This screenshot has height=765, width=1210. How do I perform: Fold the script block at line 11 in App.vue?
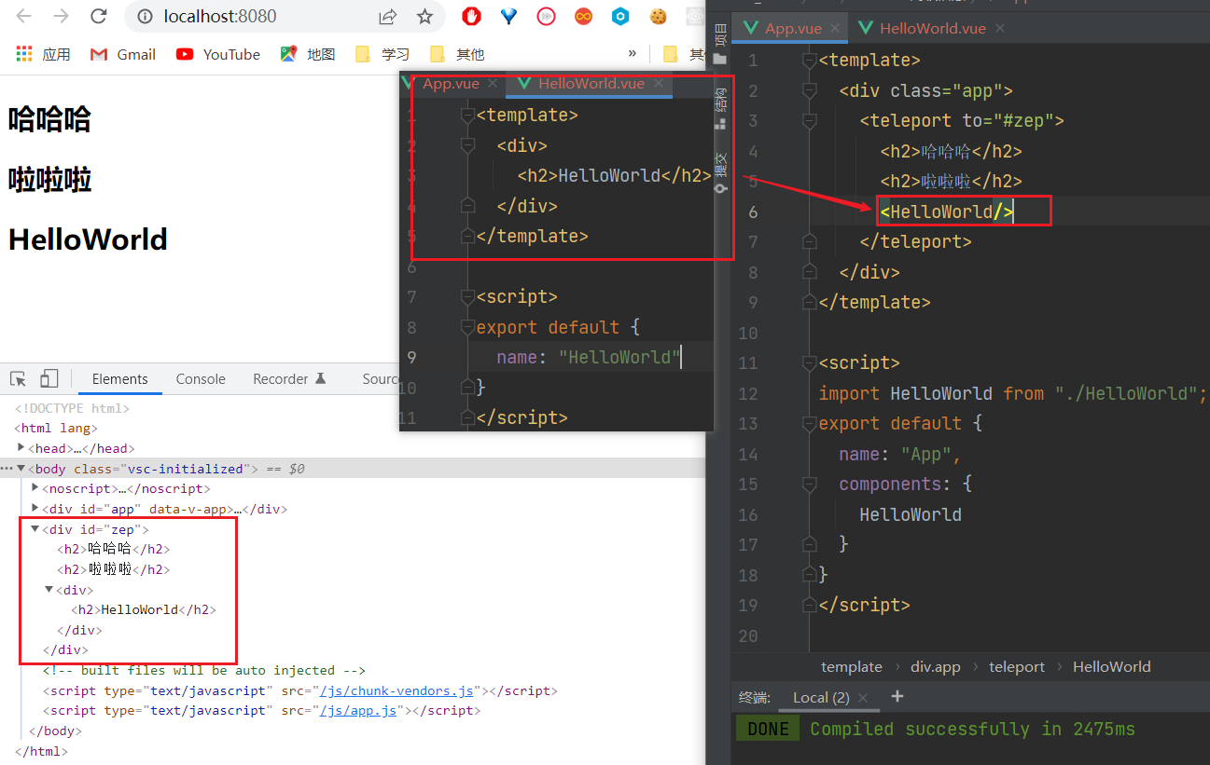coord(809,363)
